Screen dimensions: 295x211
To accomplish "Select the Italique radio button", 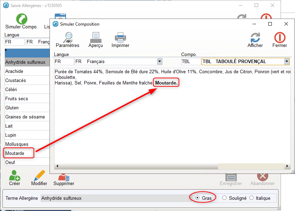I will tap(251, 198).
